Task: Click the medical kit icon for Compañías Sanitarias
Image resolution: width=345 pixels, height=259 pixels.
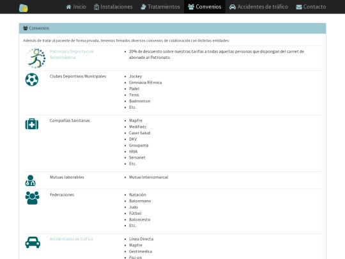Action: pos(32,124)
